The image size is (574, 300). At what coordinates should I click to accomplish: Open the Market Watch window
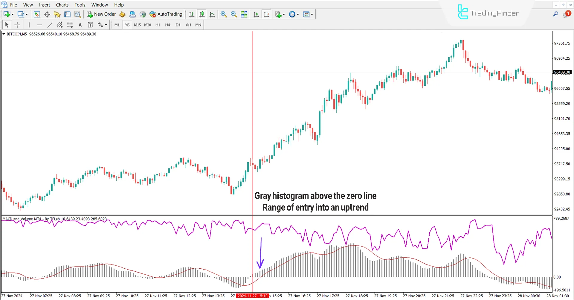click(37, 14)
